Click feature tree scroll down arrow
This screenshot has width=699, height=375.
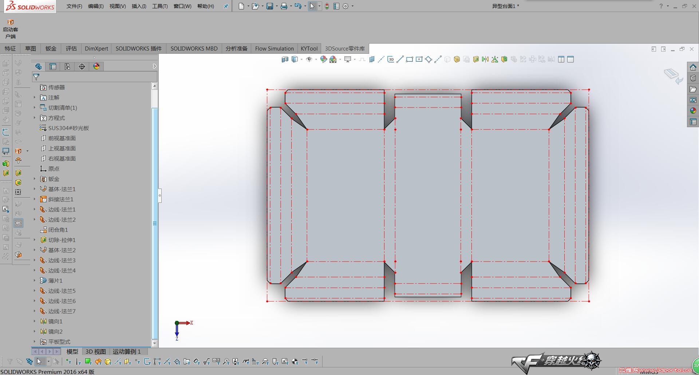tap(154, 343)
